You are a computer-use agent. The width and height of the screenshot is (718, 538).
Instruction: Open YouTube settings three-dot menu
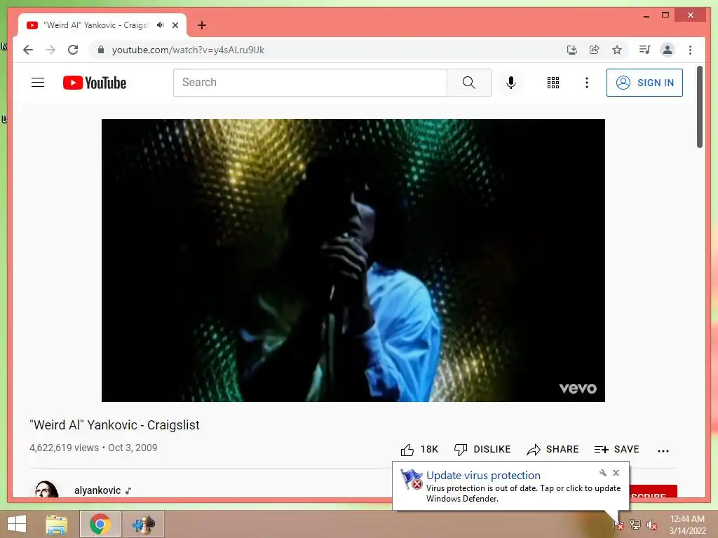click(587, 83)
